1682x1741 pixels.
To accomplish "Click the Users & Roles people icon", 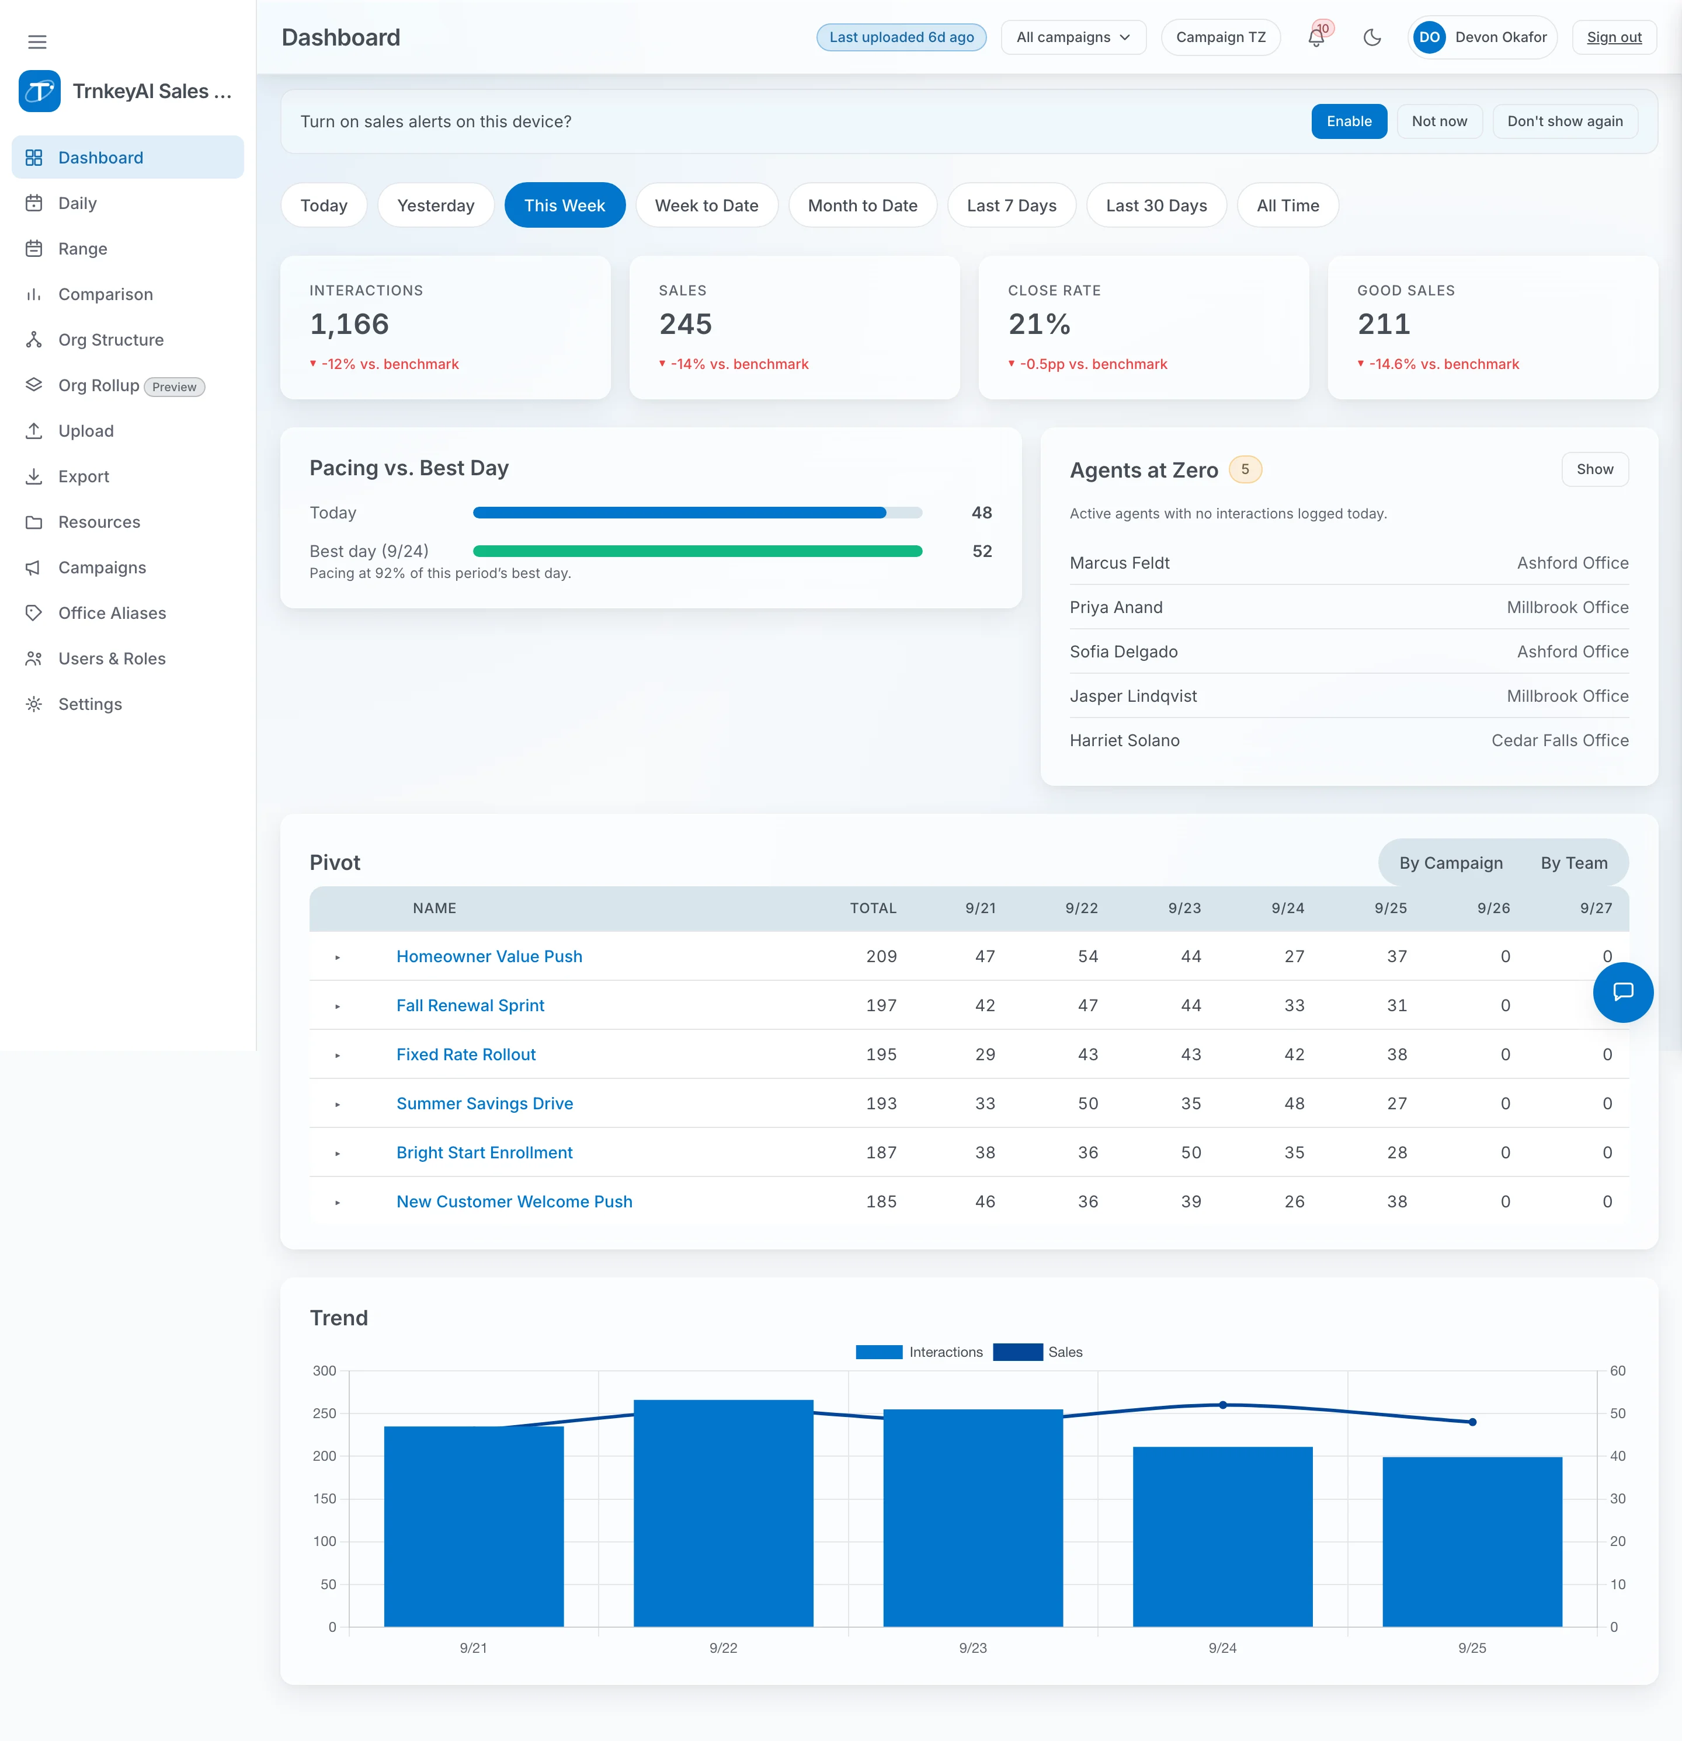I will click(34, 658).
